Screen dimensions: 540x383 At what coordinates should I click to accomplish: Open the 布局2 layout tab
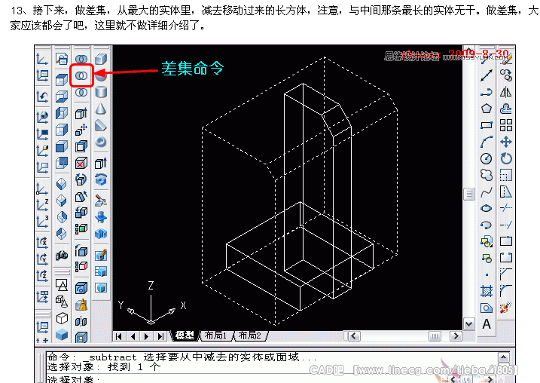pos(250,336)
